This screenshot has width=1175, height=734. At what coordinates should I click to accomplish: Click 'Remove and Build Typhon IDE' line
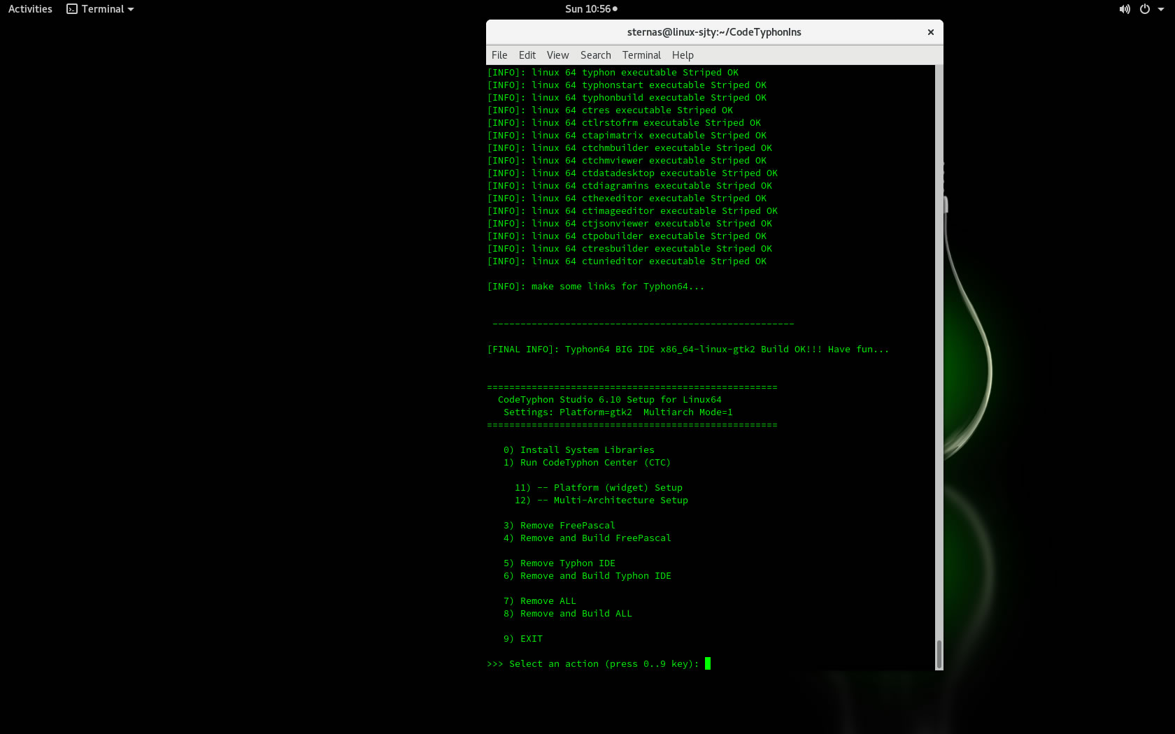click(587, 576)
